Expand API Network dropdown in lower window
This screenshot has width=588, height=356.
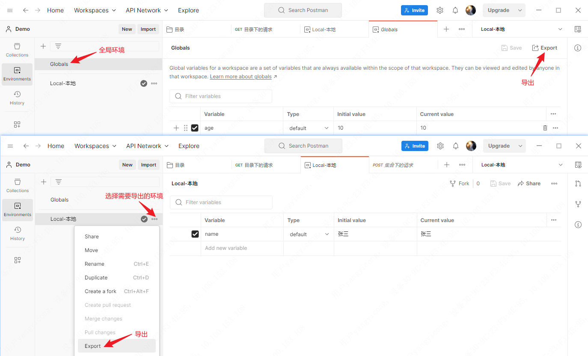[147, 146]
